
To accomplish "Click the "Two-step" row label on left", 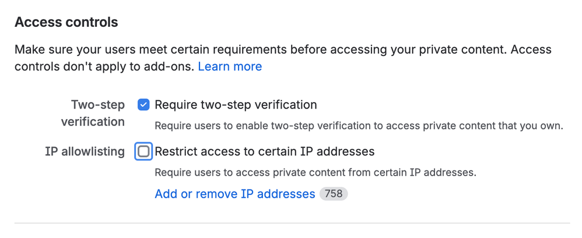I will pyautogui.click(x=98, y=105).
